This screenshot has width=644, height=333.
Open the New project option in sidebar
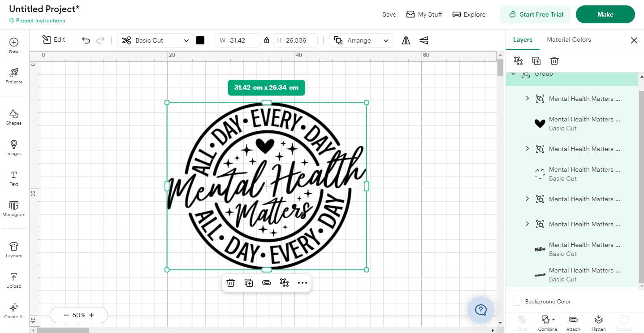[x=14, y=45]
